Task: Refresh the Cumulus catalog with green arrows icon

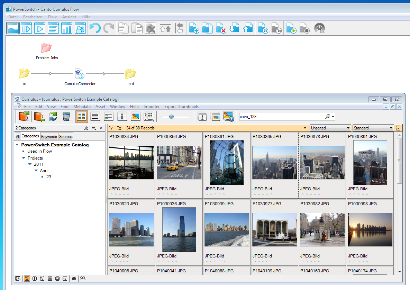Action: tap(53, 116)
